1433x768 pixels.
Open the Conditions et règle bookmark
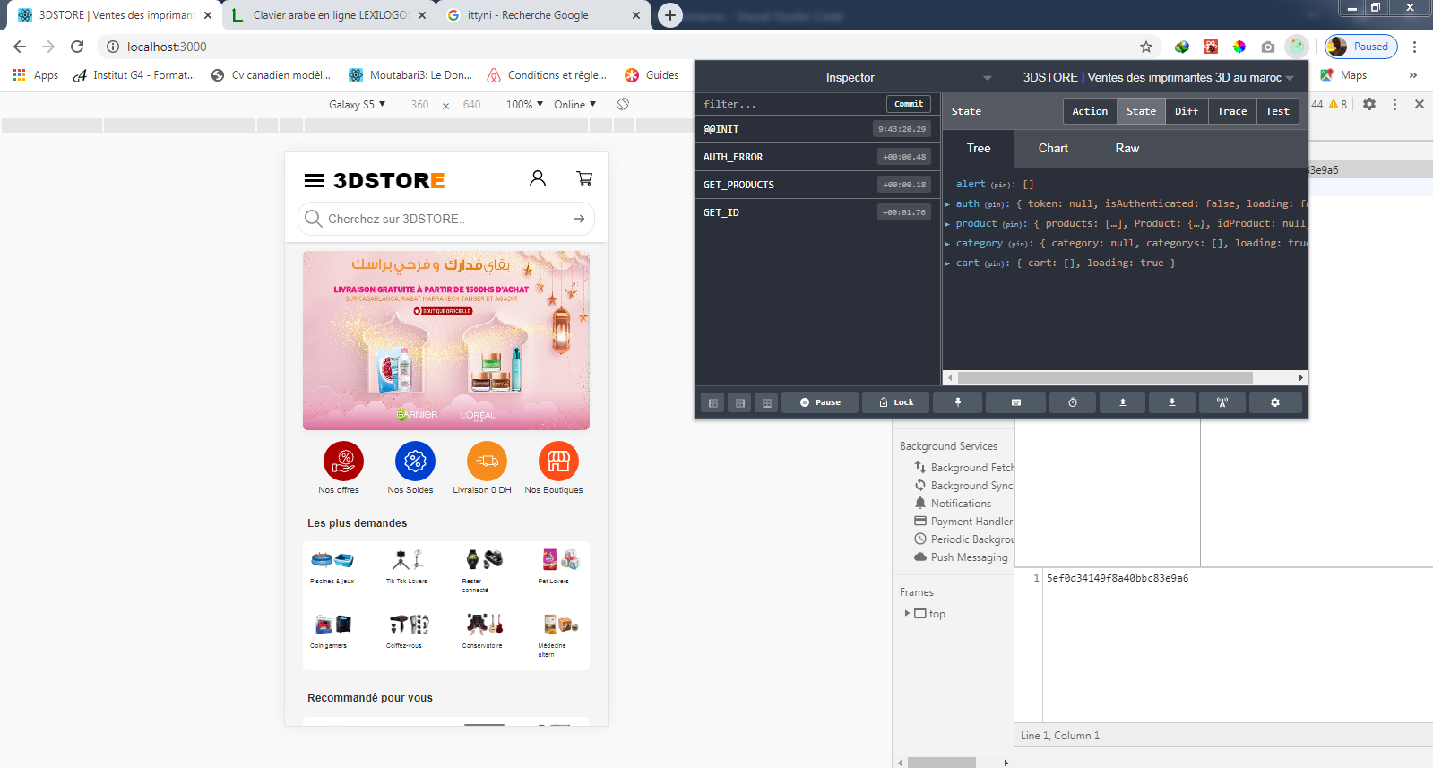pyautogui.click(x=546, y=75)
